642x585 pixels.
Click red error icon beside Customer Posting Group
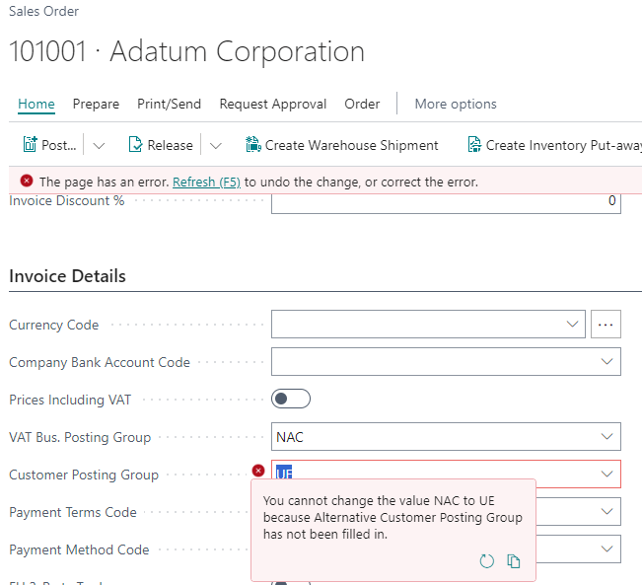[258, 472]
